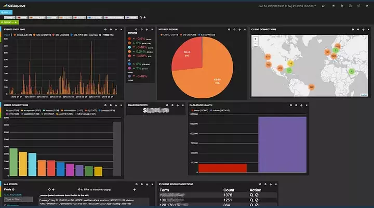Expand the Filtering section
Viewport: 374px width, 208px height.
(9, 22)
